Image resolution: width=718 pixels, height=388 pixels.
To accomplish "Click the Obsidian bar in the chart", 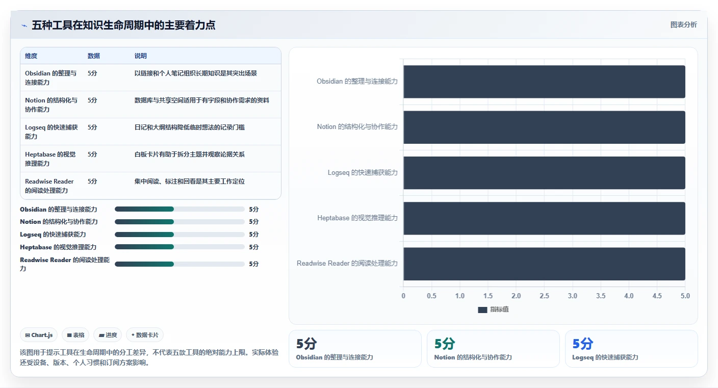I will click(x=544, y=82).
